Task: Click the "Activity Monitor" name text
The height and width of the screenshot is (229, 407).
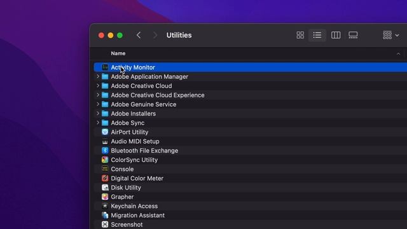Action: pos(133,67)
